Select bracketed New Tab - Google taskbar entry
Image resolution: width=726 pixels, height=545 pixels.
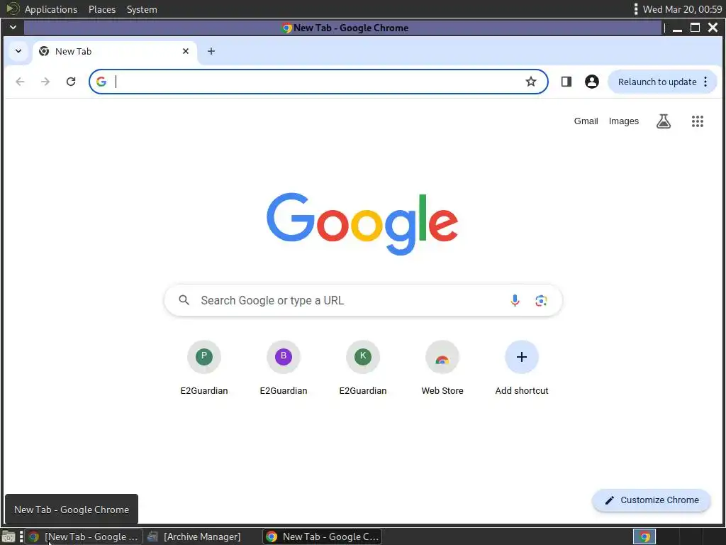click(x=84, y=536)
